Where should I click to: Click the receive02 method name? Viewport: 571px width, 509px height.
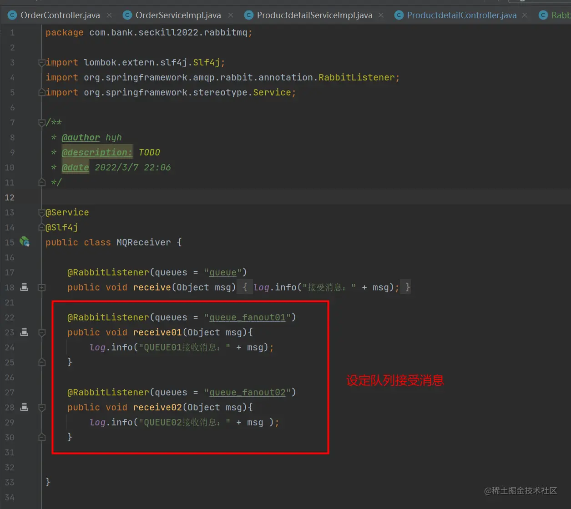(x=157, y=407)
